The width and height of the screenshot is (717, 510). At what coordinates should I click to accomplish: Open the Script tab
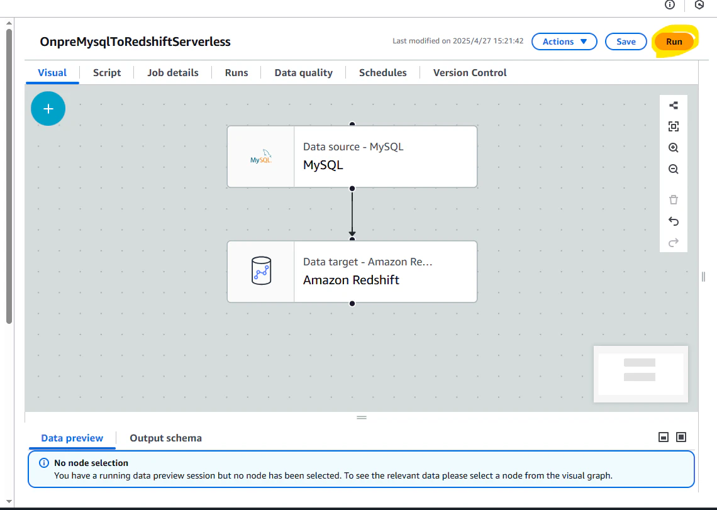[107, 73]
